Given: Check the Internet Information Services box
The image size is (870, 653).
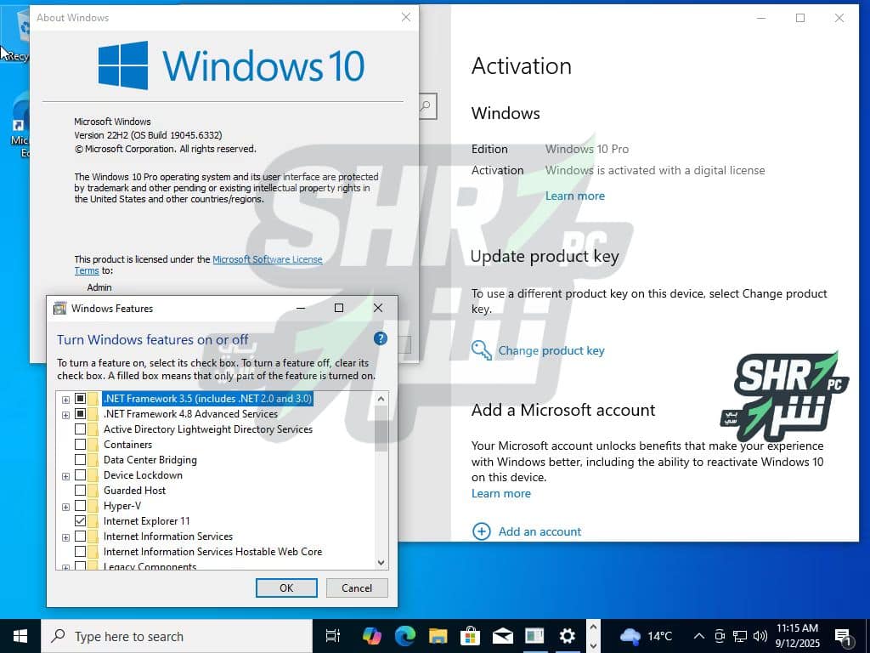Looking at the screenshot, I should 80,537.
